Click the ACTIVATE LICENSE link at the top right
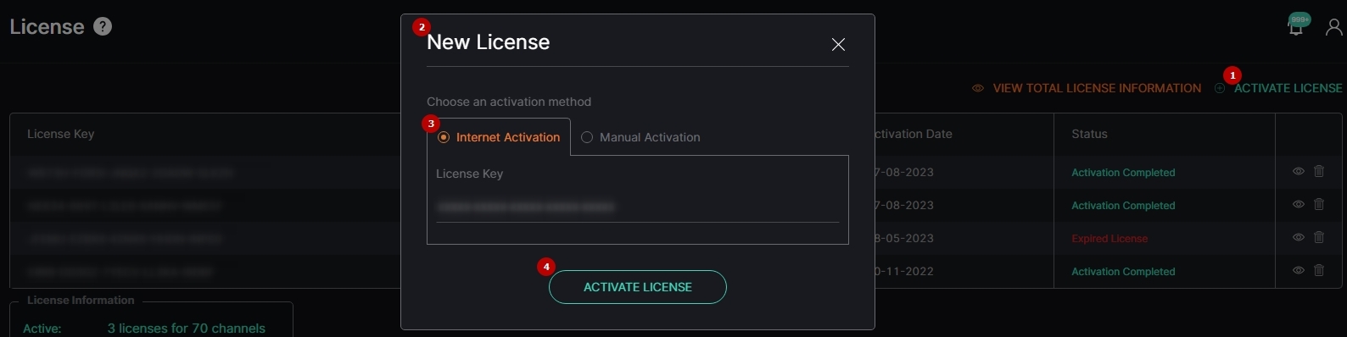This screenshot has height=337, width=1347. (1288, 88)
